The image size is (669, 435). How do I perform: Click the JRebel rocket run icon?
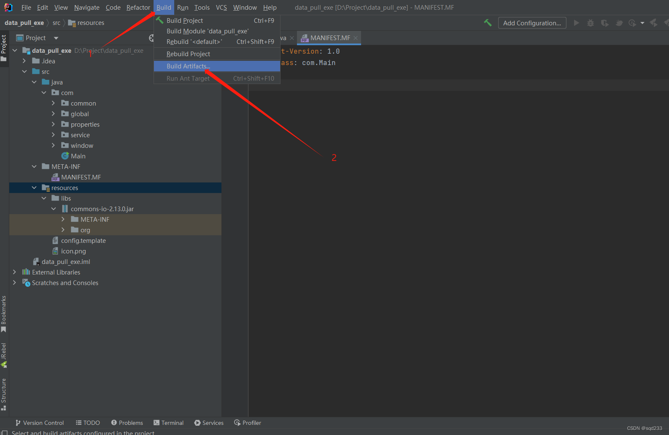click(653, 23)
